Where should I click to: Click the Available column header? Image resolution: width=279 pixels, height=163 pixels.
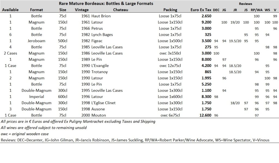[10, 10]
